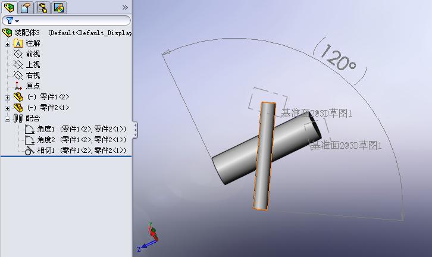Switch to the PropertyManager tab
Screen dimensions: 432x257
(26, 8)
